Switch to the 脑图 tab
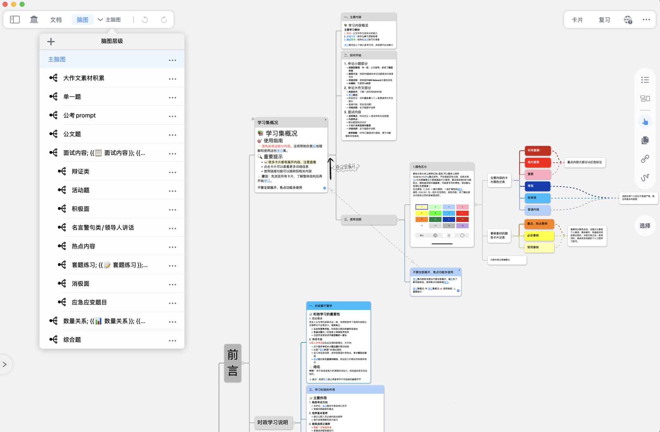 click(x=82, y=20)
